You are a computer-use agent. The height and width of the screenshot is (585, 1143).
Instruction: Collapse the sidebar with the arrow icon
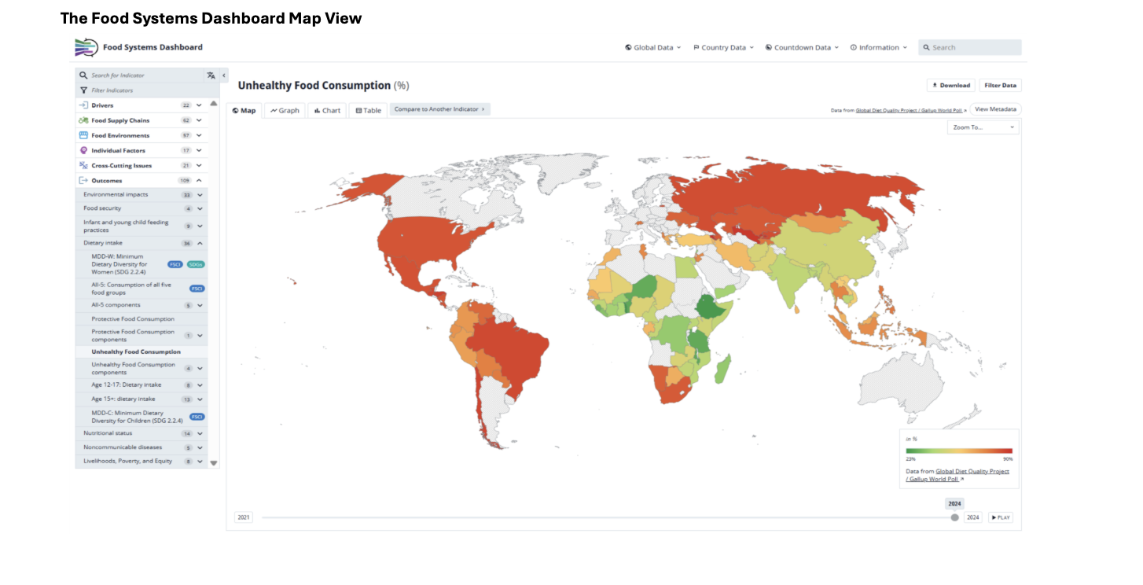[224, 75]
